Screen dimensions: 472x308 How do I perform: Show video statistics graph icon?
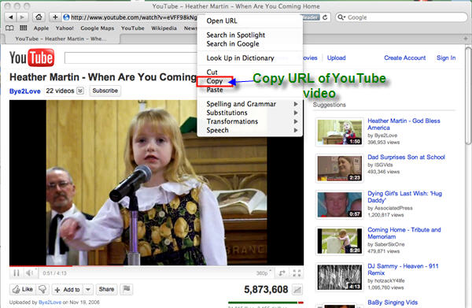(x=297, y=290)
